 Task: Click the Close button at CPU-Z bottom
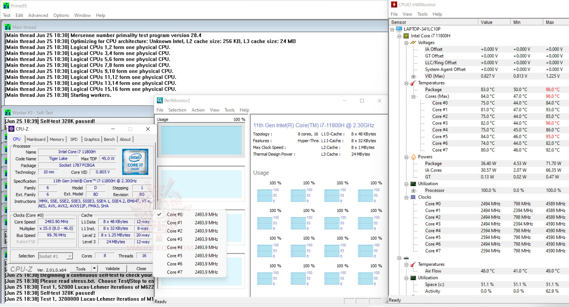[141, 269]
